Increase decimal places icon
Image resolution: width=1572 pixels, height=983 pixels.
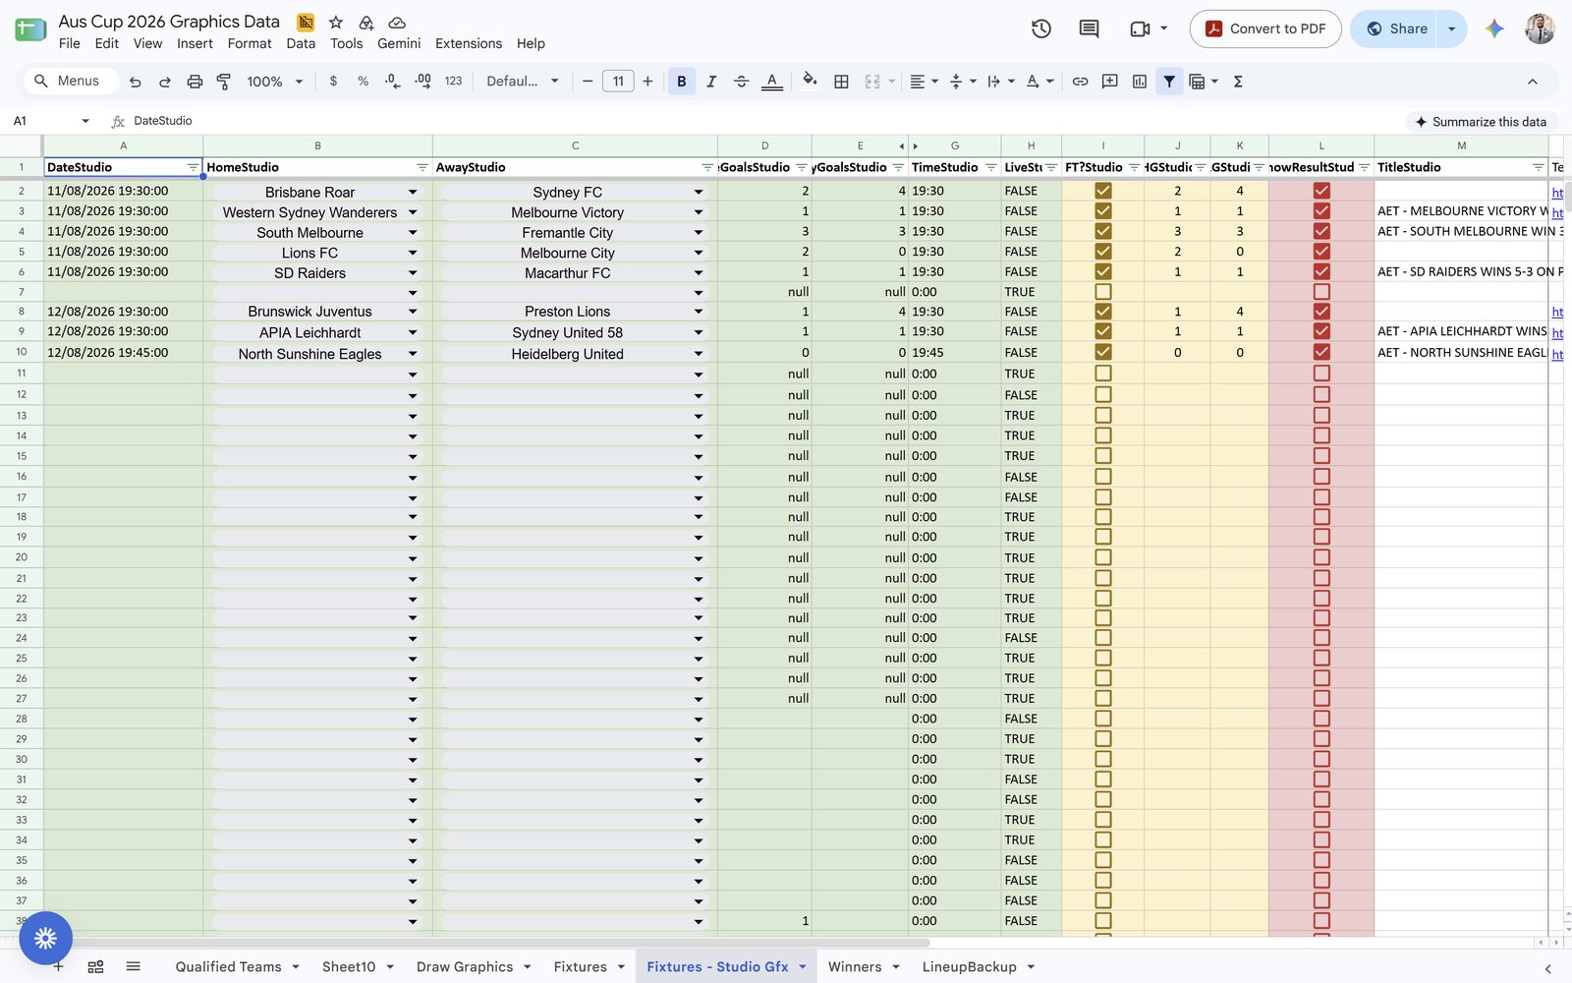(x=422, y=82)
